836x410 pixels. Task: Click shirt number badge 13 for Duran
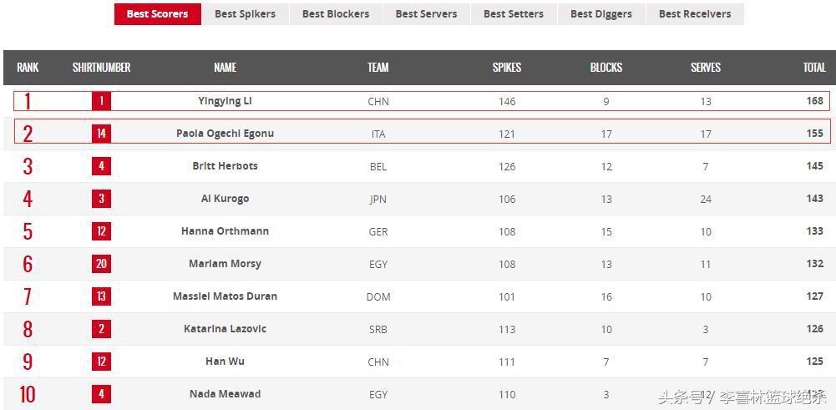tap(101, 296)
